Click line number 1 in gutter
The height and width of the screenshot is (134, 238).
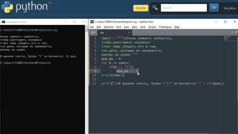pyautogui.click(x=95, y=38)
